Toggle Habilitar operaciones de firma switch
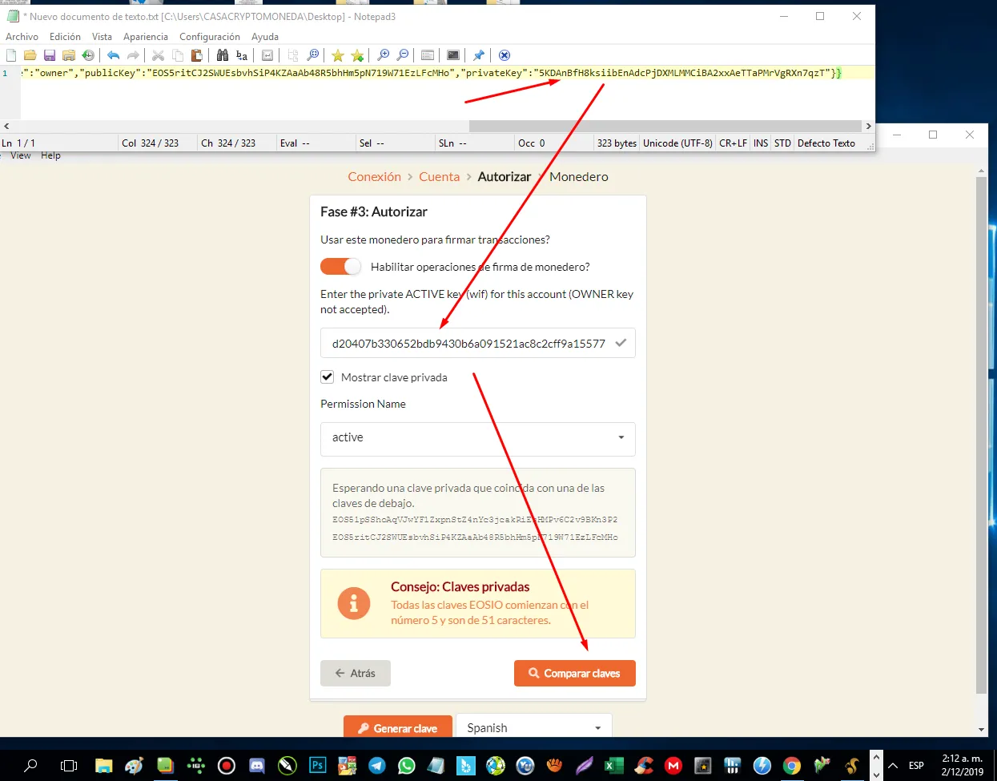 click(x=340, y=267)
